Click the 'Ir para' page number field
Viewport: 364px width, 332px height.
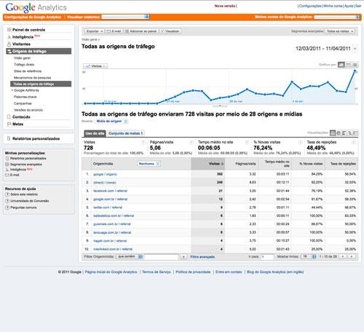267,256
